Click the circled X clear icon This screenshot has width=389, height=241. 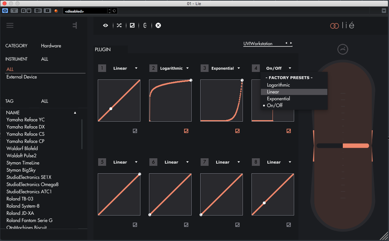(158, 26)
